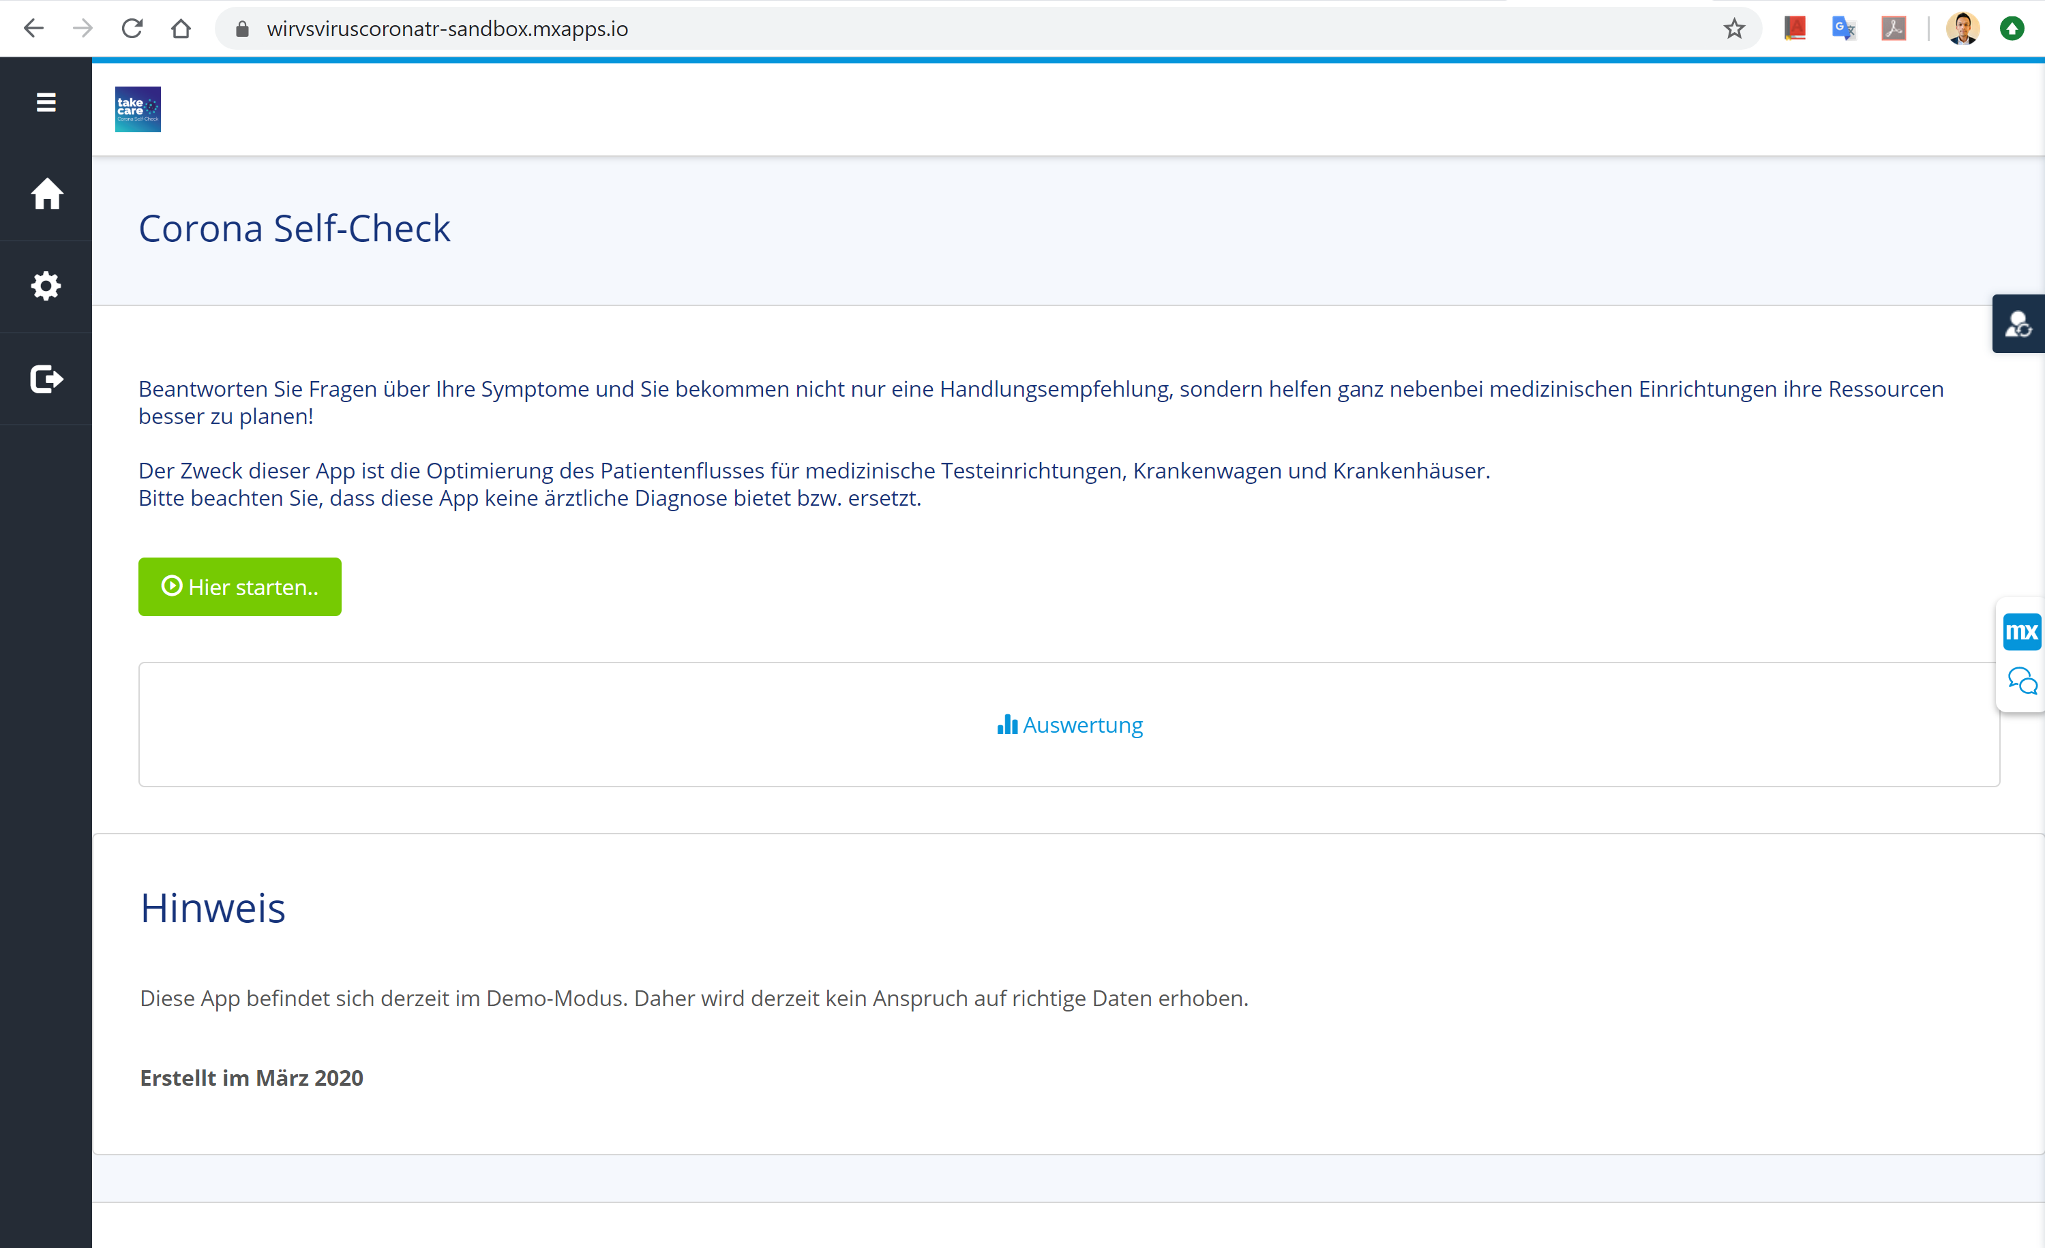The width and height of the screenshot is (2045, 1248).
Task: Expand the sidebar hamburger menu
Action: (46, 102)
